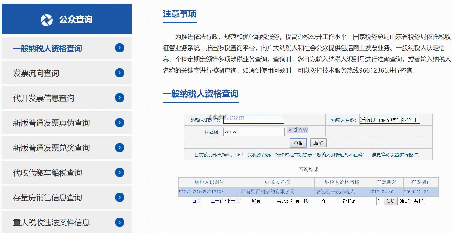The width and height of the screenshot is (452, 233).
Task: Select result cell 沂南县百丽家纺有限公司
Action: click(x=277, y=192)
